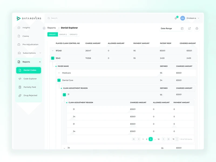
Task: Expand the bottom adjustment reason 34 row
Action: 64,148
